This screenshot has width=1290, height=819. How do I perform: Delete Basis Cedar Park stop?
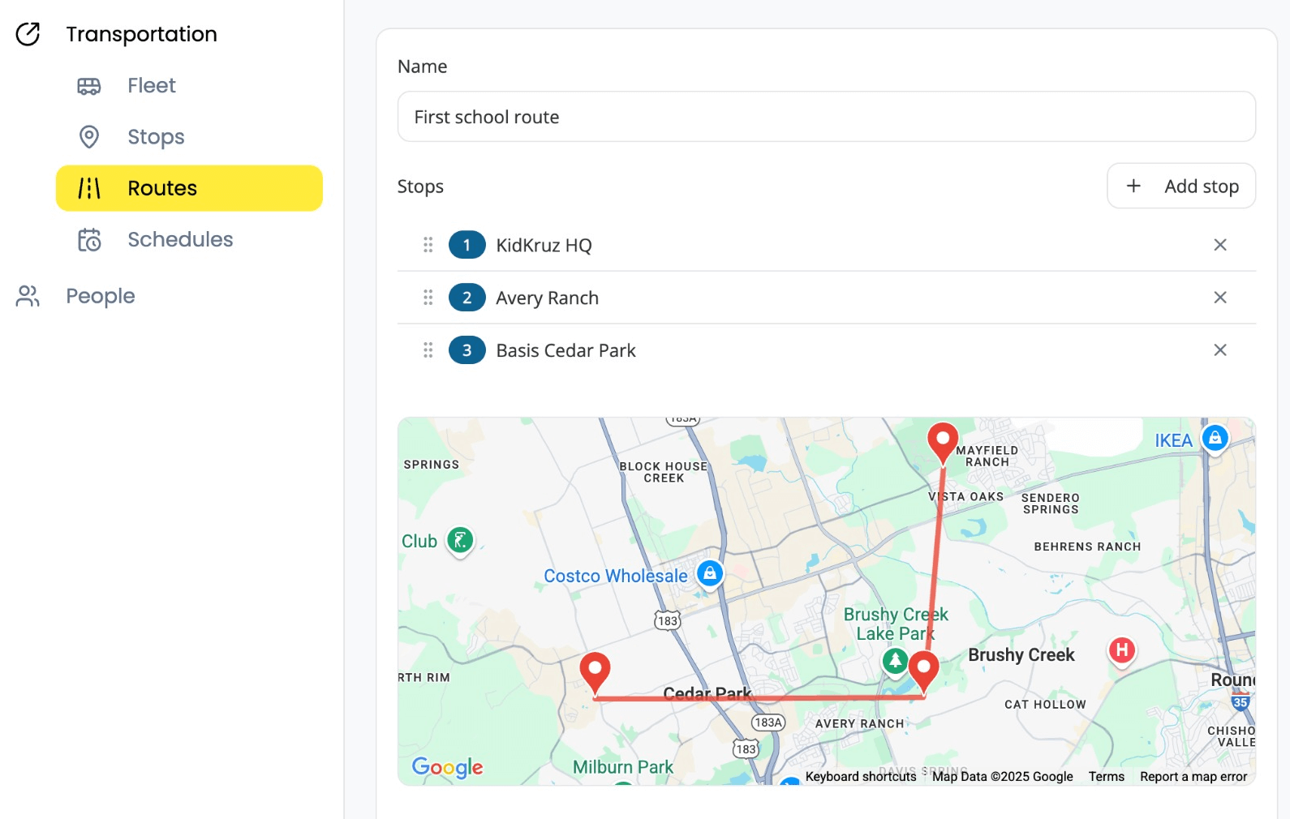coord(1219,350)
